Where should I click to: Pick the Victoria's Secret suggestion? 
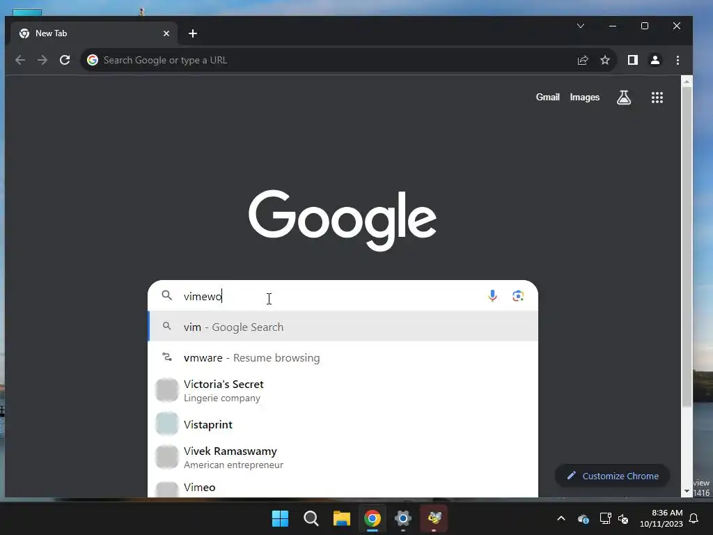[343, 390]
